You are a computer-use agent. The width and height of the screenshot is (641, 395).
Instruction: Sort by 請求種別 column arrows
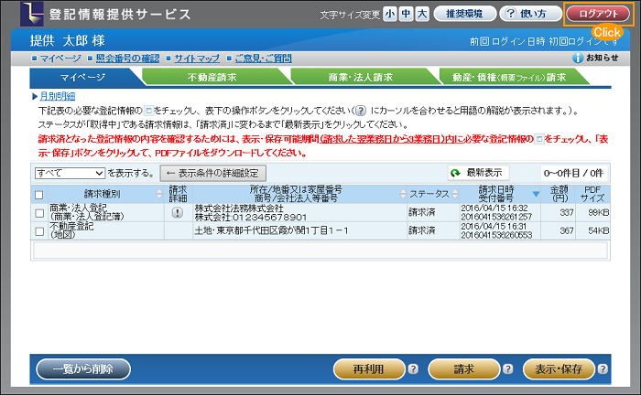[159, 194]
